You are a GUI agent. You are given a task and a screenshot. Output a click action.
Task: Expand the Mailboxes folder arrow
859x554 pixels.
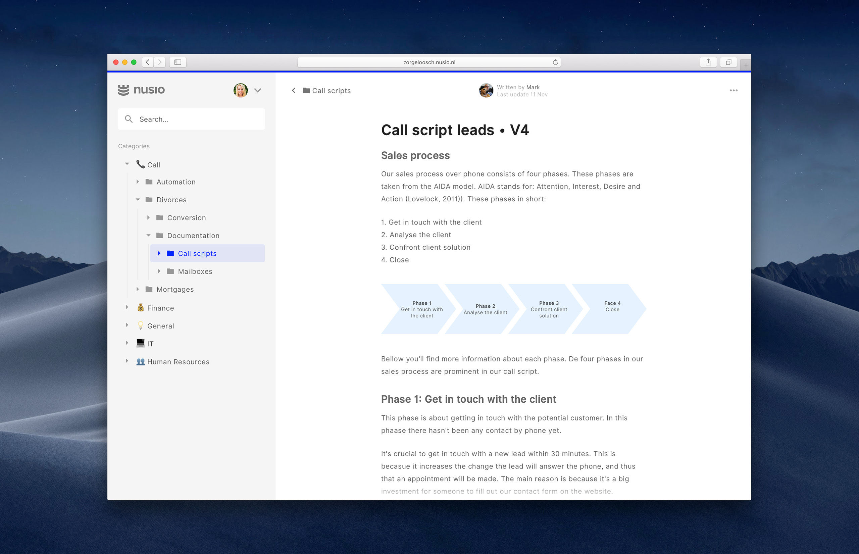pos(159,271)
